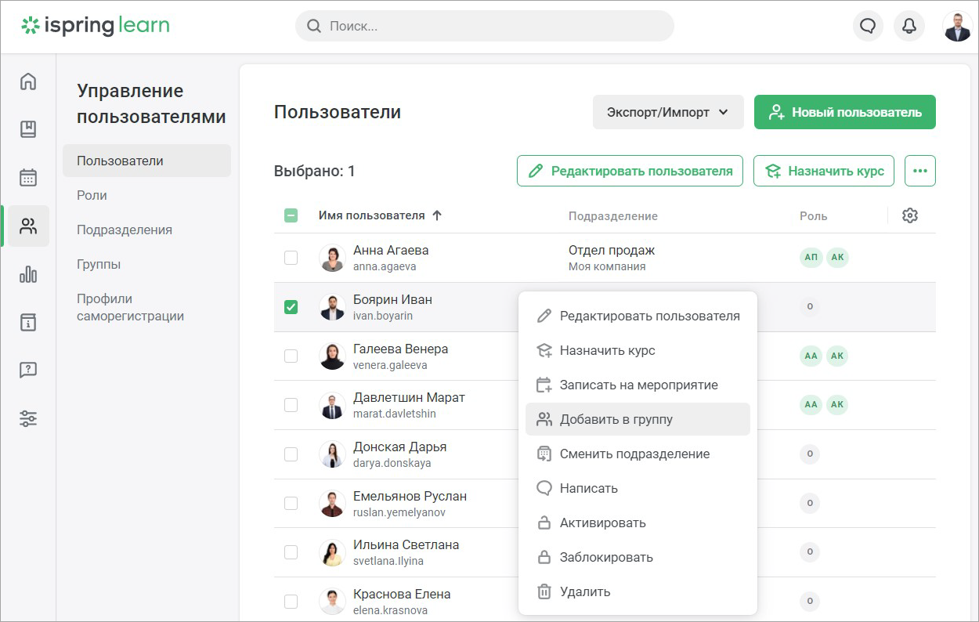
Task: Open the users icon in the sidebar
Action: tap(28, 226)
